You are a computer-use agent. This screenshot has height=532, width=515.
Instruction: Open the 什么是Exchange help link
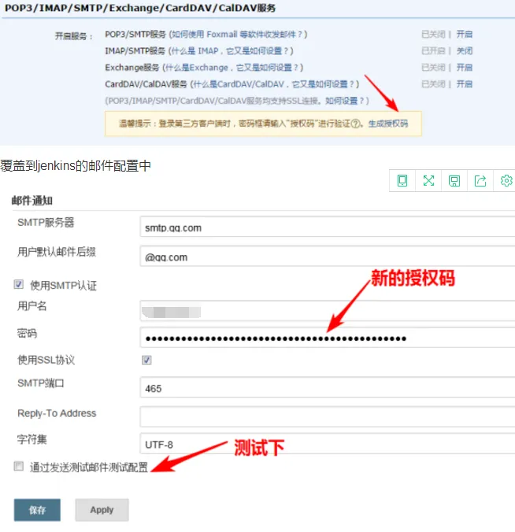(x=232, y=68)
